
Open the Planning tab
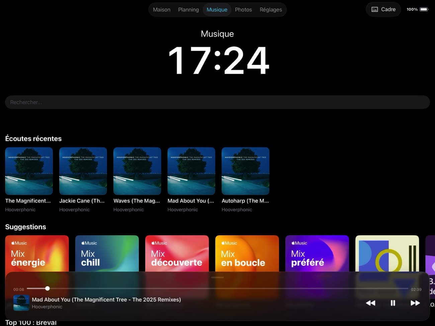point(188,10)
